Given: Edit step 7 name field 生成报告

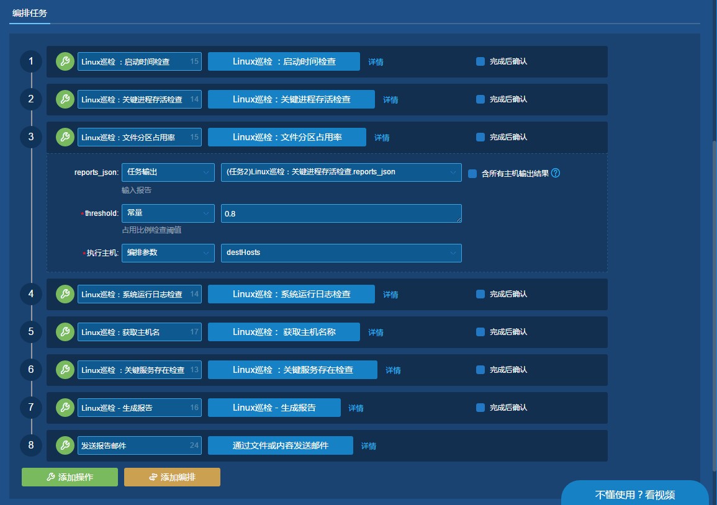Looking at the screenshot, I should tap(140, 408).
